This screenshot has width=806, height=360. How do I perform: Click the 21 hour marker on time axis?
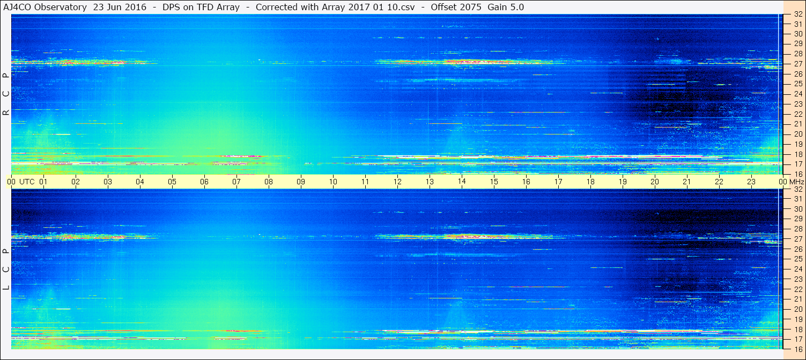pos(687,182)
